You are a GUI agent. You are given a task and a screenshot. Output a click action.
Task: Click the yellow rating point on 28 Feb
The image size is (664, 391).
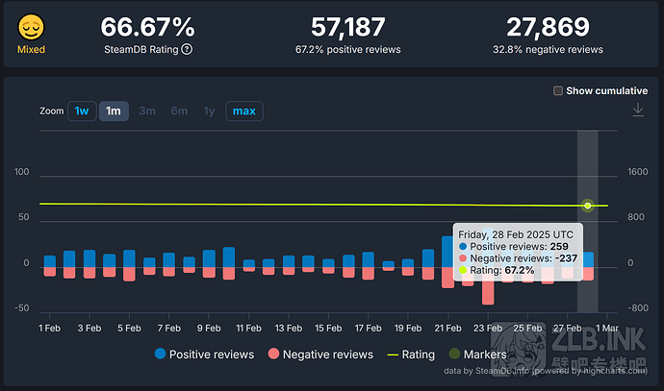click(588, 206)
